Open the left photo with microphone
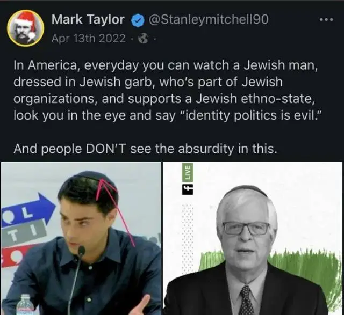344x315 pixels. point(81,238)
